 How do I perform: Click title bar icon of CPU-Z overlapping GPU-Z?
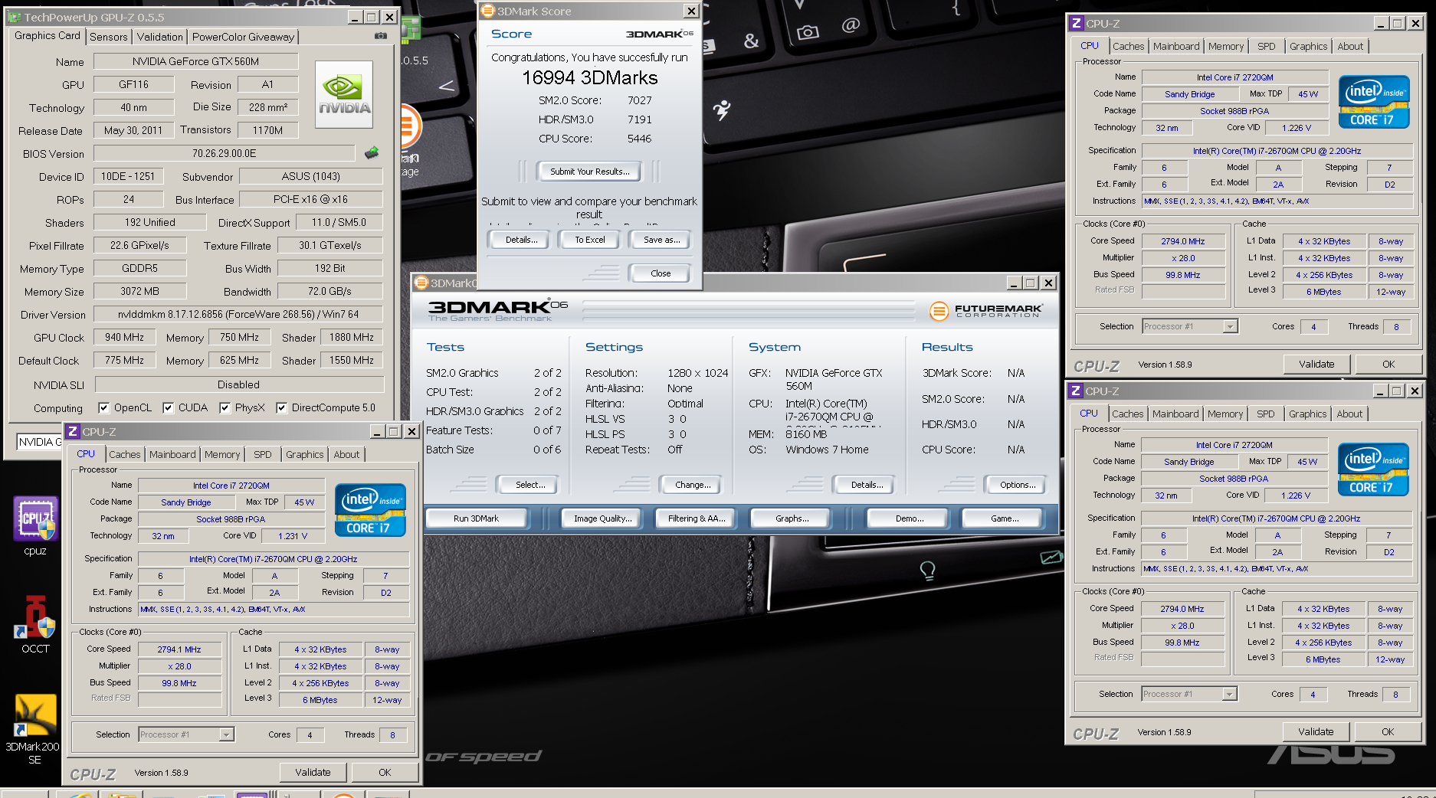tap(73, 431)
